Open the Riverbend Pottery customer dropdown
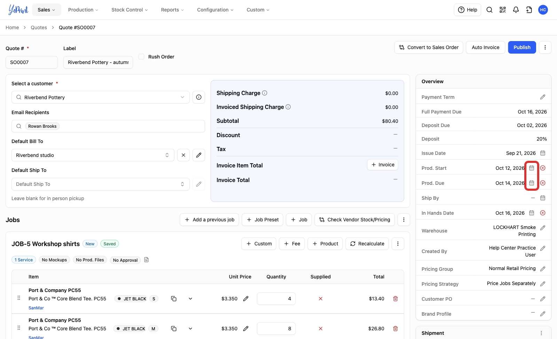Screen dimensions: 557x339 point(101,97)
